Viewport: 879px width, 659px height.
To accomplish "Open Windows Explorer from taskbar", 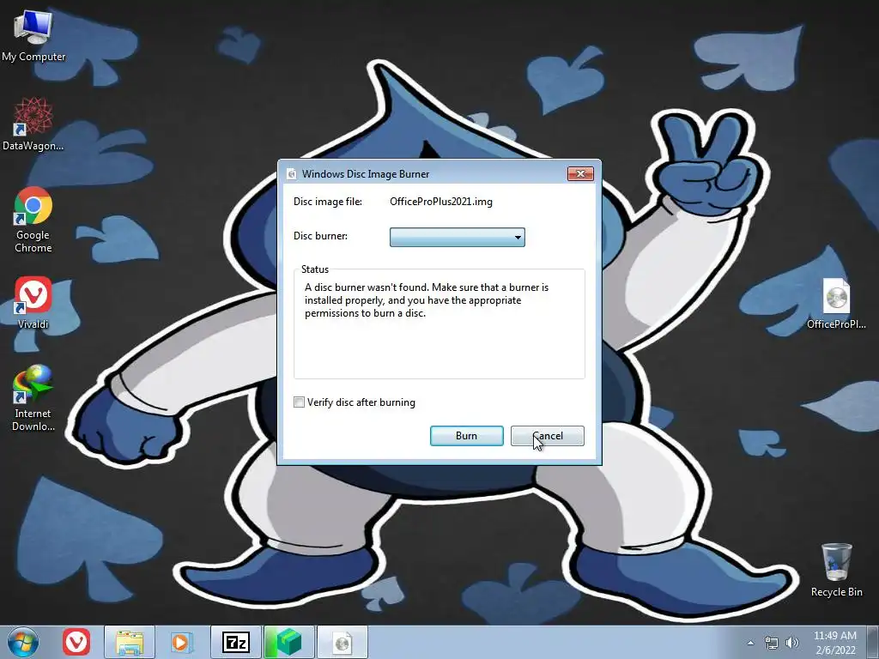I will (130, 642).
